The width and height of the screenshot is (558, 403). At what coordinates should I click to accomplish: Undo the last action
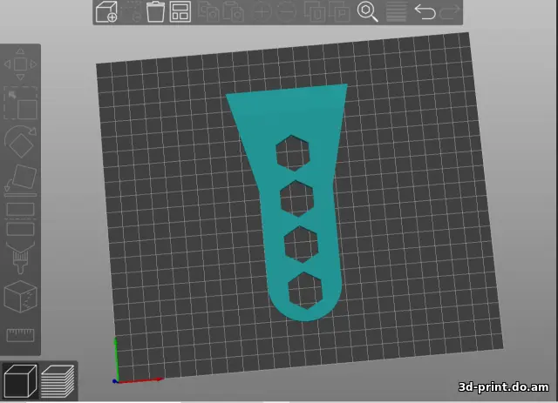425,11
